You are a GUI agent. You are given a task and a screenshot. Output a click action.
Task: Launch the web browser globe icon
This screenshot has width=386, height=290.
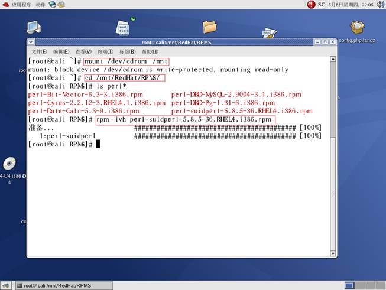(53, 4)
